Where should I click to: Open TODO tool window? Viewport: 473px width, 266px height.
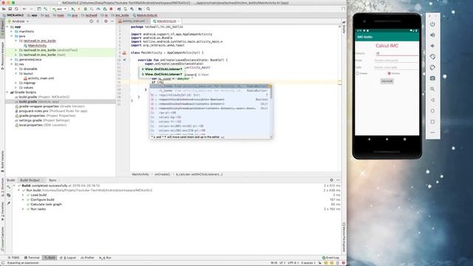[x=13, y=258]
